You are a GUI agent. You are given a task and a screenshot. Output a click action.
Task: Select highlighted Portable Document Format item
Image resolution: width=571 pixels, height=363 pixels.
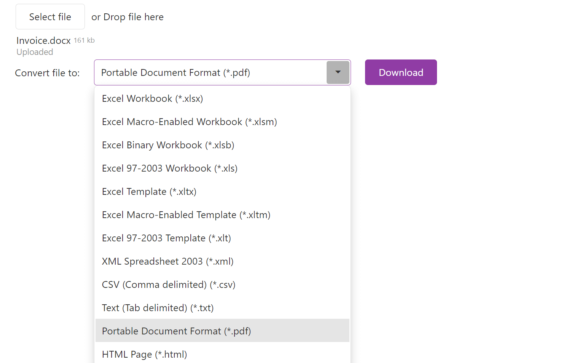tap(176, 331)
